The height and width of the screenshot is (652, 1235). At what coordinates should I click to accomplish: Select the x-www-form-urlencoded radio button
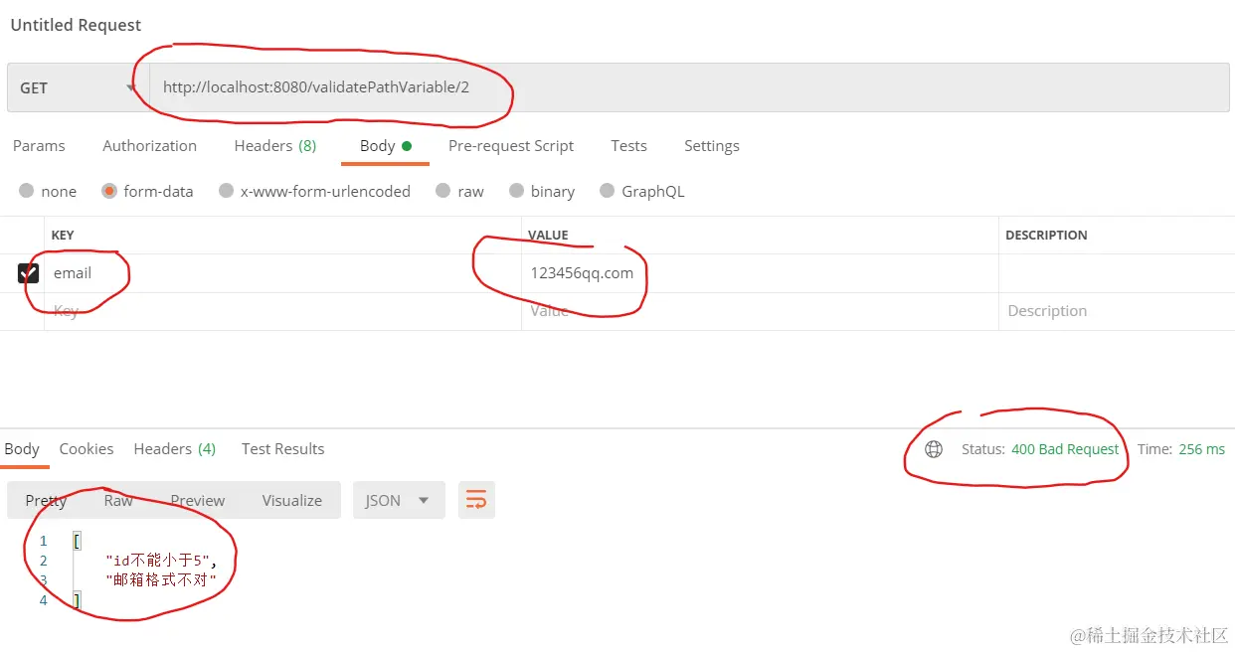(227, 191)
